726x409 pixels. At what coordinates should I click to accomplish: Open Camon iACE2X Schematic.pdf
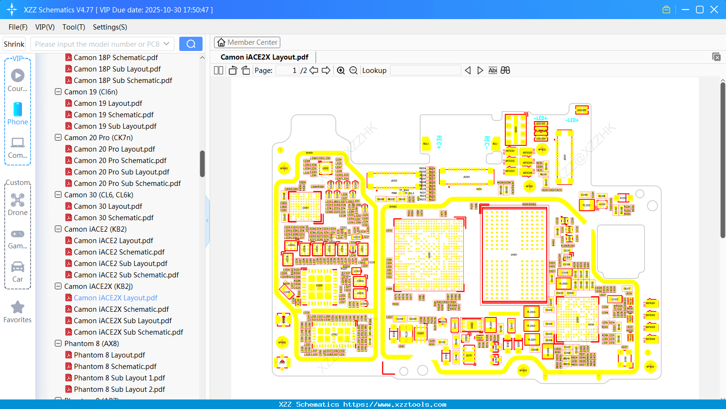pos(122,309)
